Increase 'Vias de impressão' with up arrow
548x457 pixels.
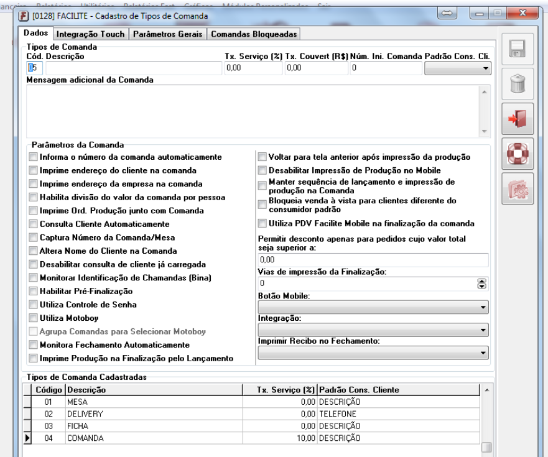482,281
